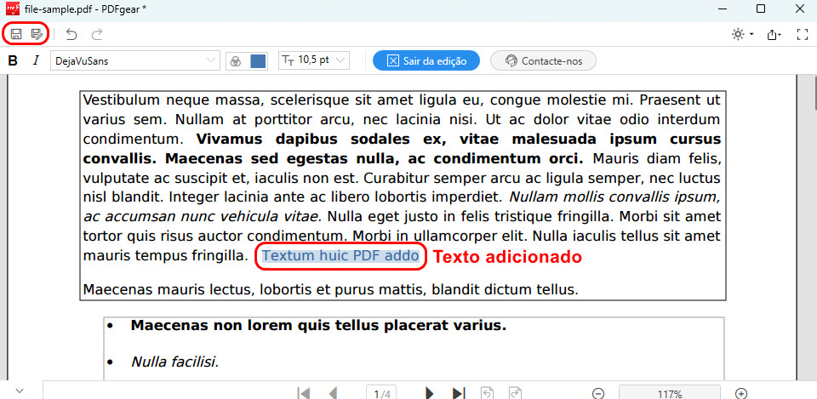The image size is (817, 399).
Task: Rotate page clockwise
Action: 516,393
